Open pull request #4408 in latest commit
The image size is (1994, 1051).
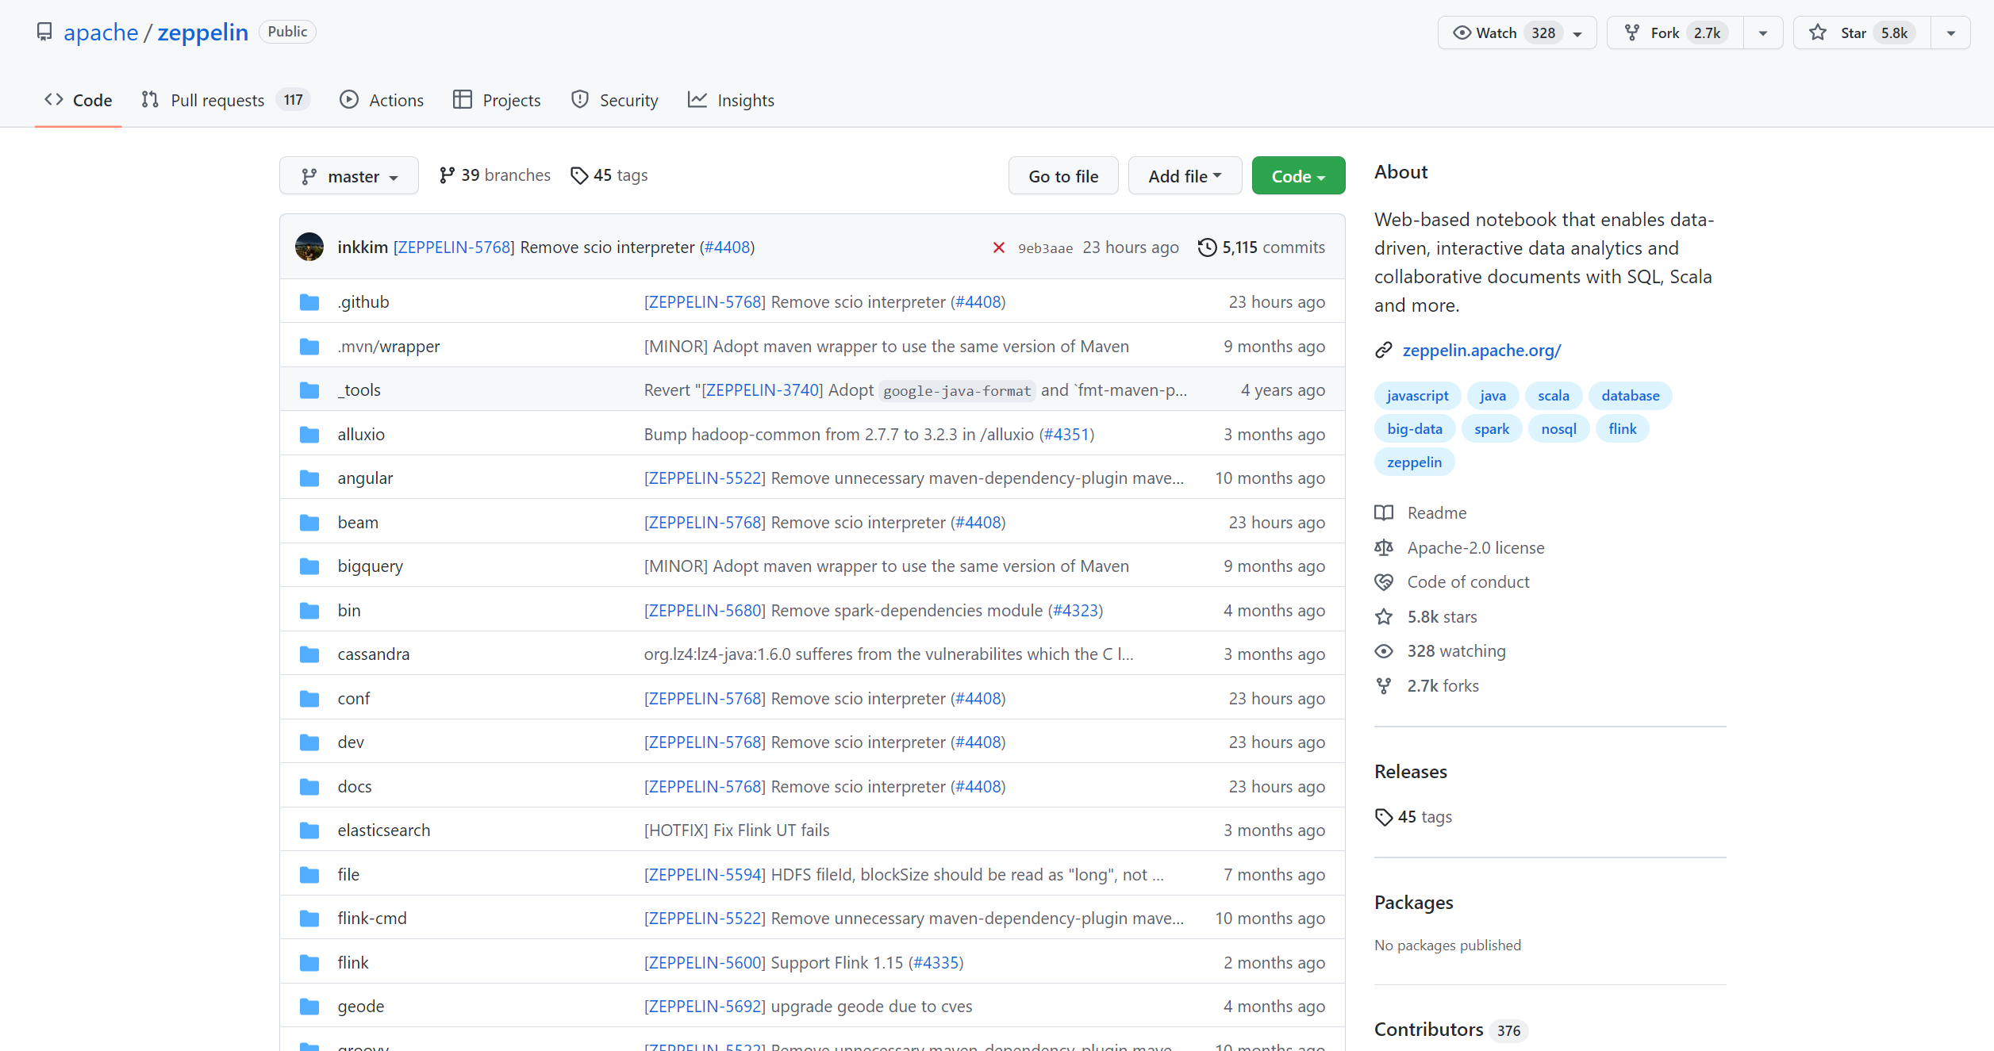pos(728,247)
